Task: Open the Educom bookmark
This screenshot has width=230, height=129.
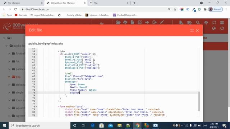Action: click(x=97, y=15)
